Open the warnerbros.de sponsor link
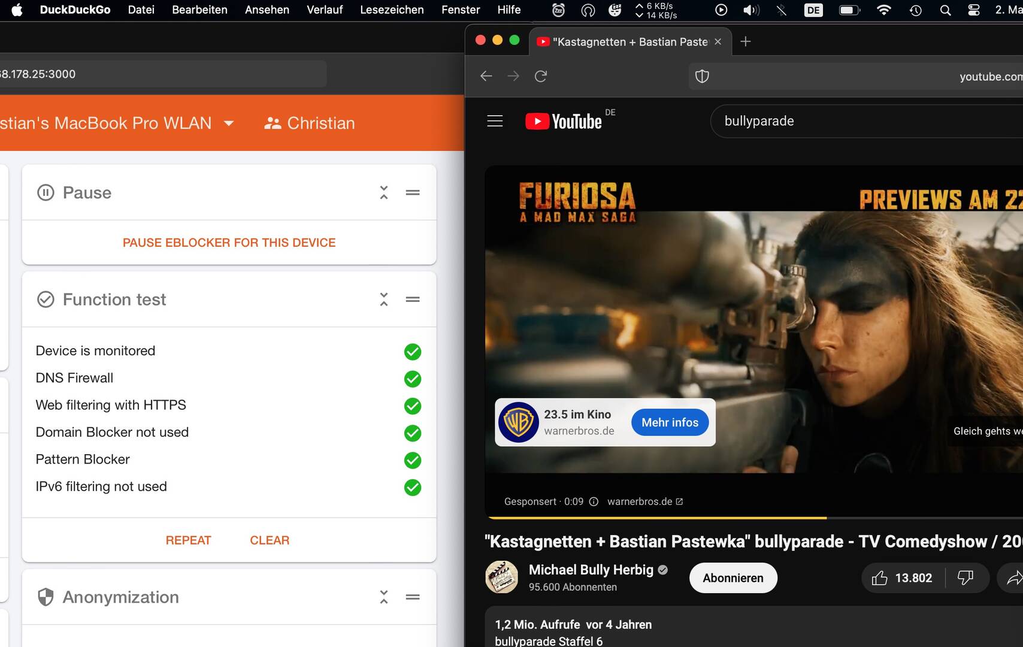Viewport: 1023px width, 647px height. [x=645, y=501]
